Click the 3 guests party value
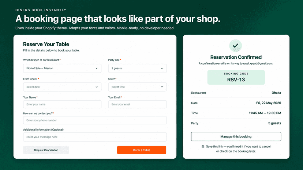 coord(274,123)
